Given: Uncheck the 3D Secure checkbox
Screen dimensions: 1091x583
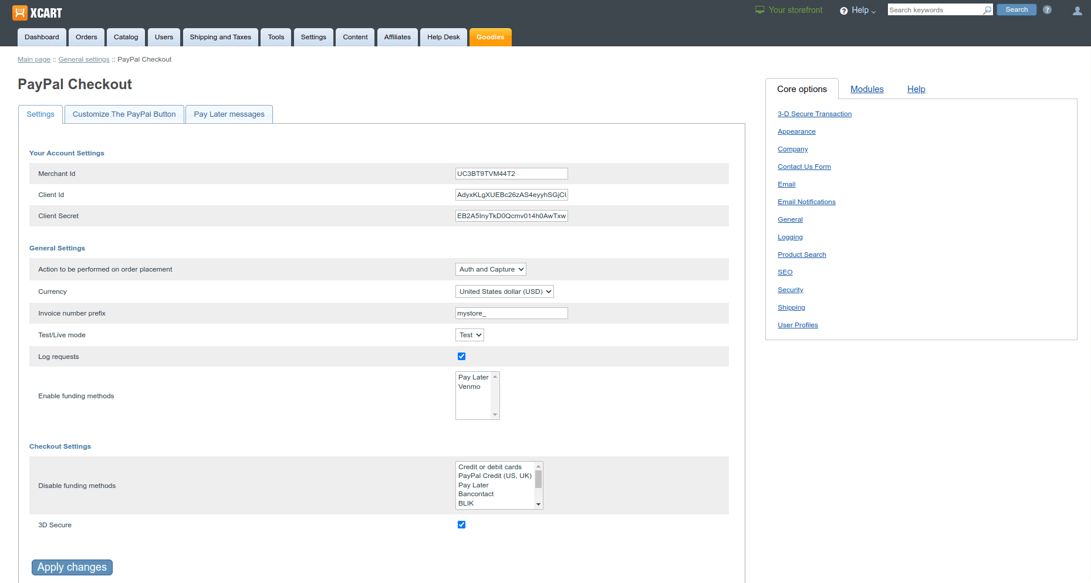Looking at the screenshot, I should click(x=461, y=525).
